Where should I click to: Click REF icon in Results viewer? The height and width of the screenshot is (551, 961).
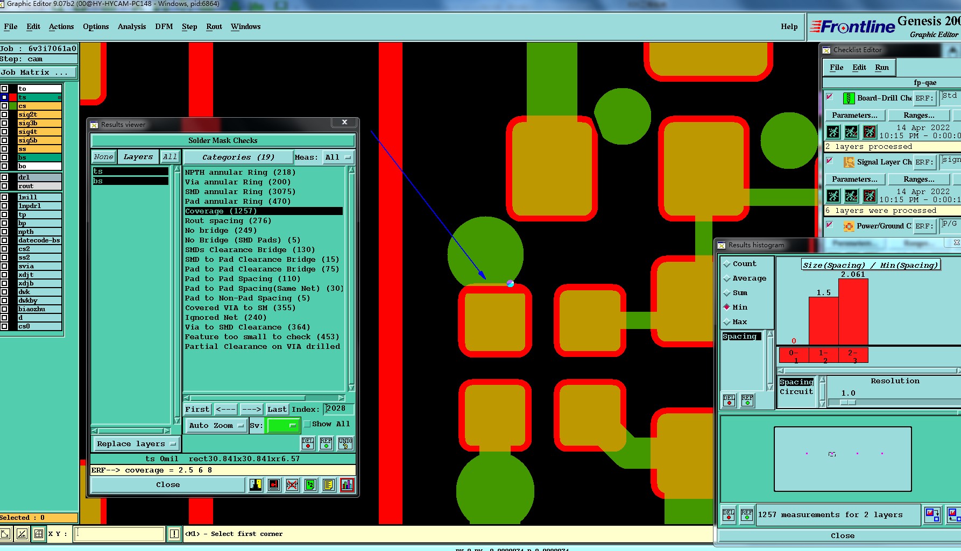(326, 443)
